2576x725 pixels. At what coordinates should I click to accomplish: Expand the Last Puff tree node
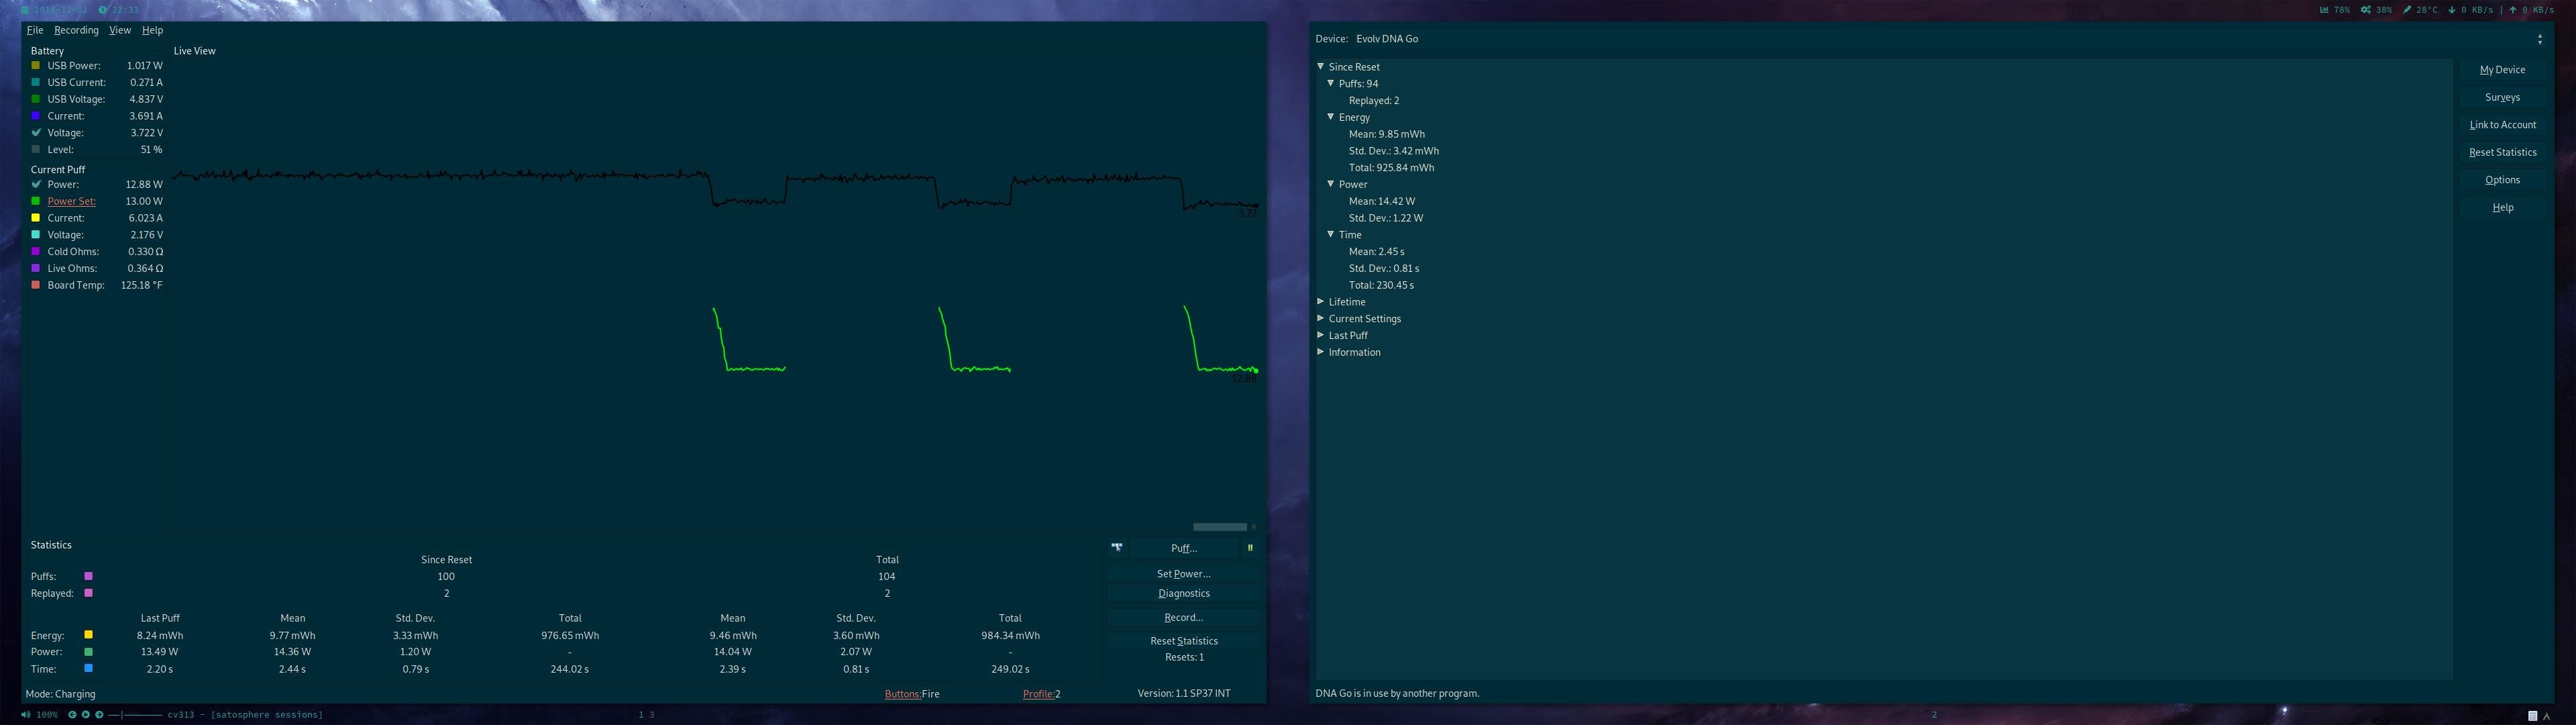coord(1321,336)
